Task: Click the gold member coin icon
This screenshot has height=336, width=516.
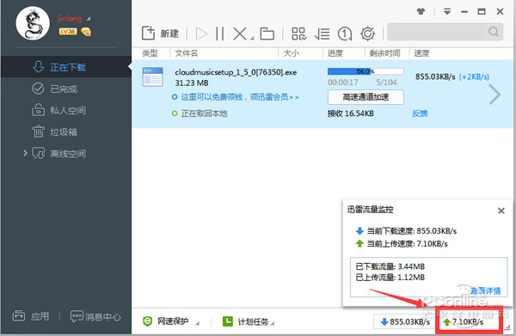Action: point(86,32)
